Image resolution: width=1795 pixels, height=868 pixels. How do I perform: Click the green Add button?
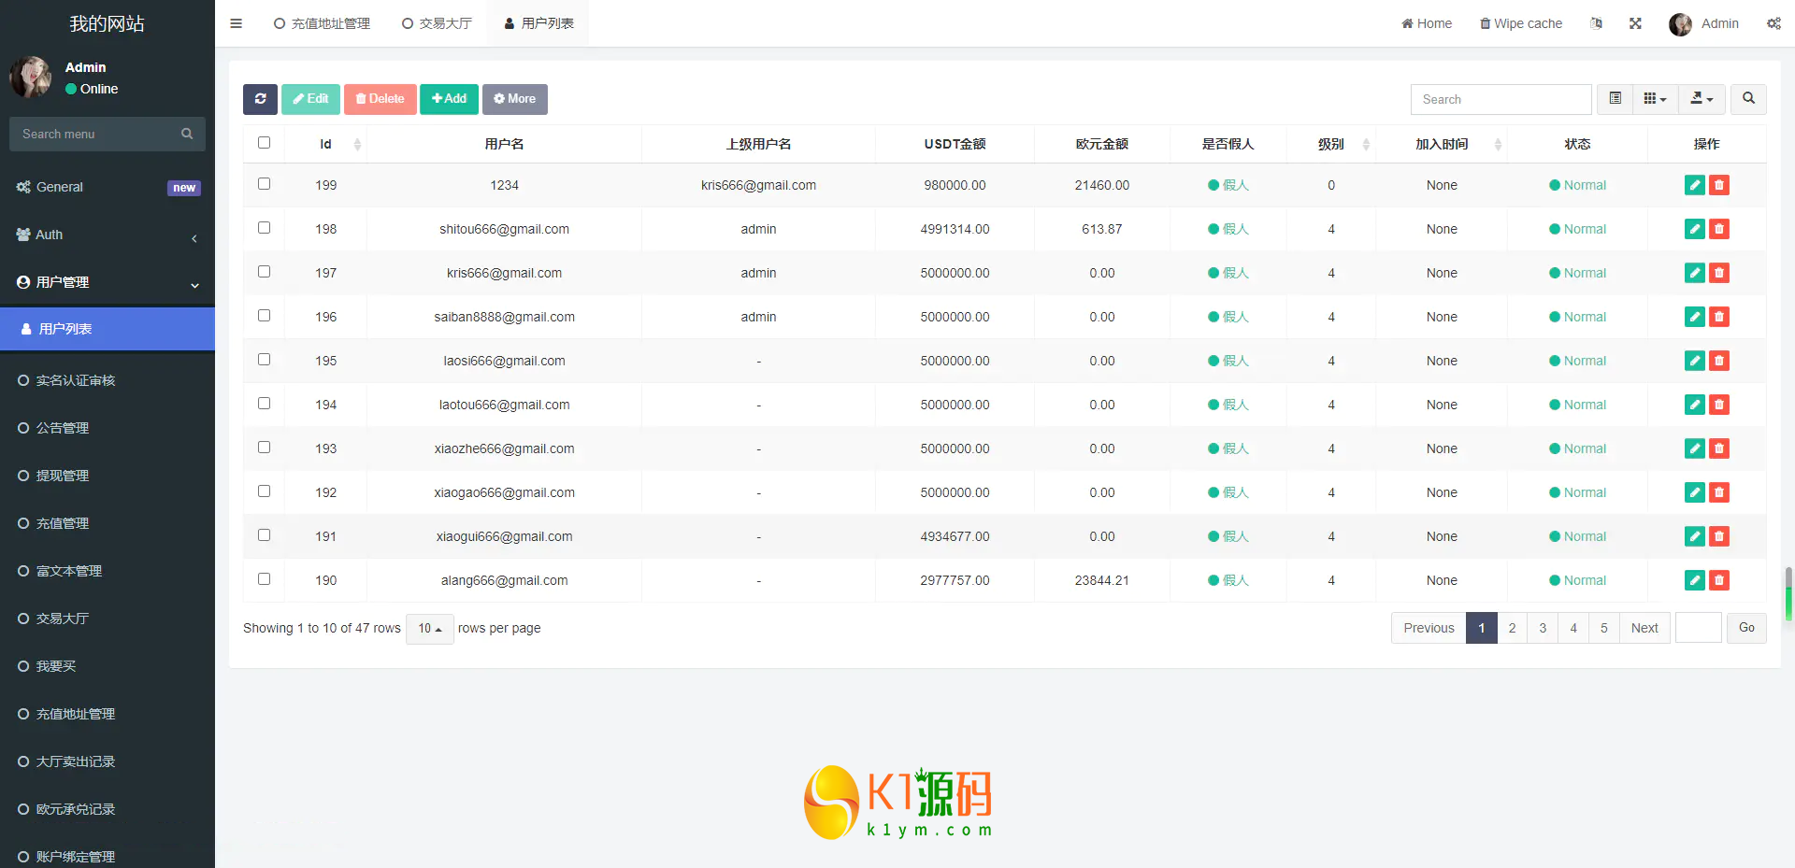[449, 99]
